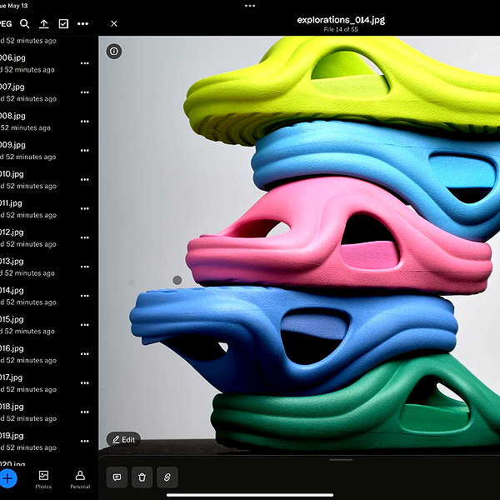This screenshot has width=500, height=500.
Task: Tap the May 13 date in status bar
Action: tap(17, 6)
